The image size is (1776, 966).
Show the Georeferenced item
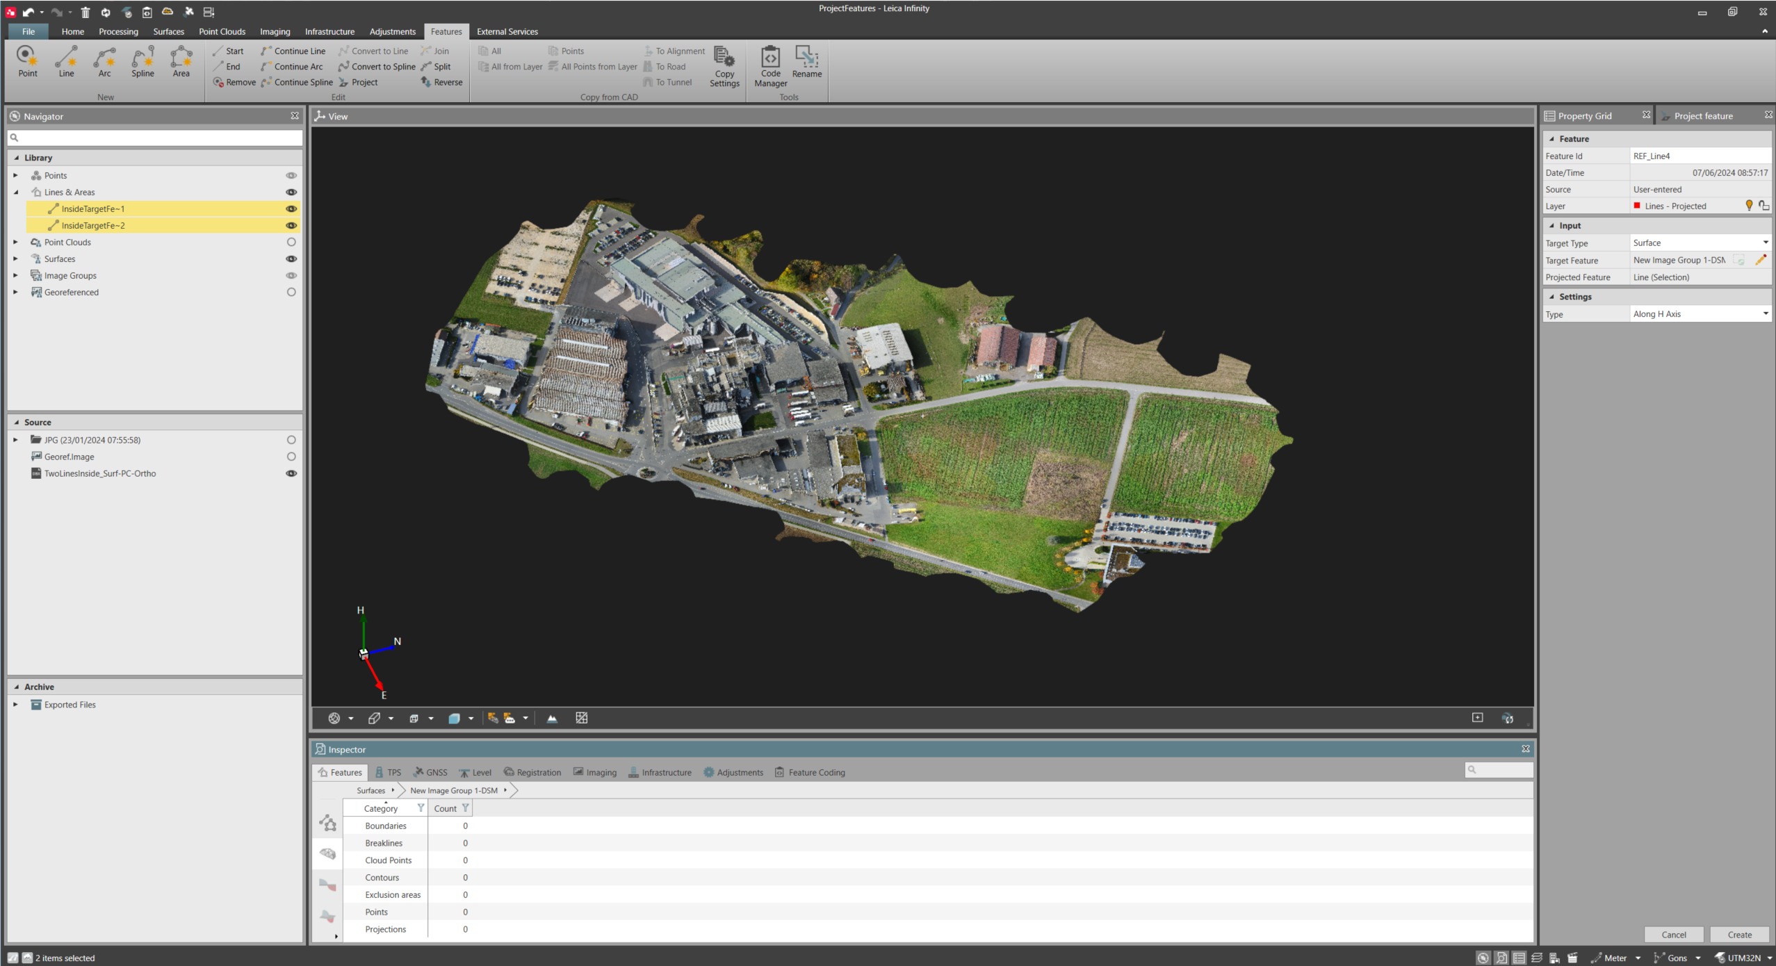[x=291, y=292]
